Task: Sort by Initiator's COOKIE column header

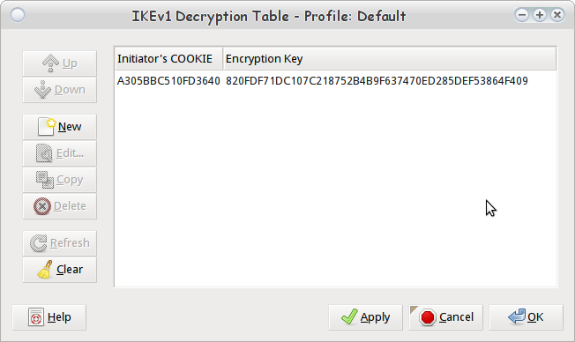Action: click(168, 59)
